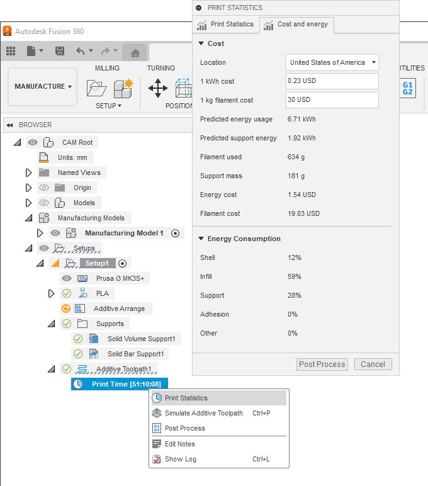Save with the floppy disk icon
428x486 pixels.
coord(60,50)
